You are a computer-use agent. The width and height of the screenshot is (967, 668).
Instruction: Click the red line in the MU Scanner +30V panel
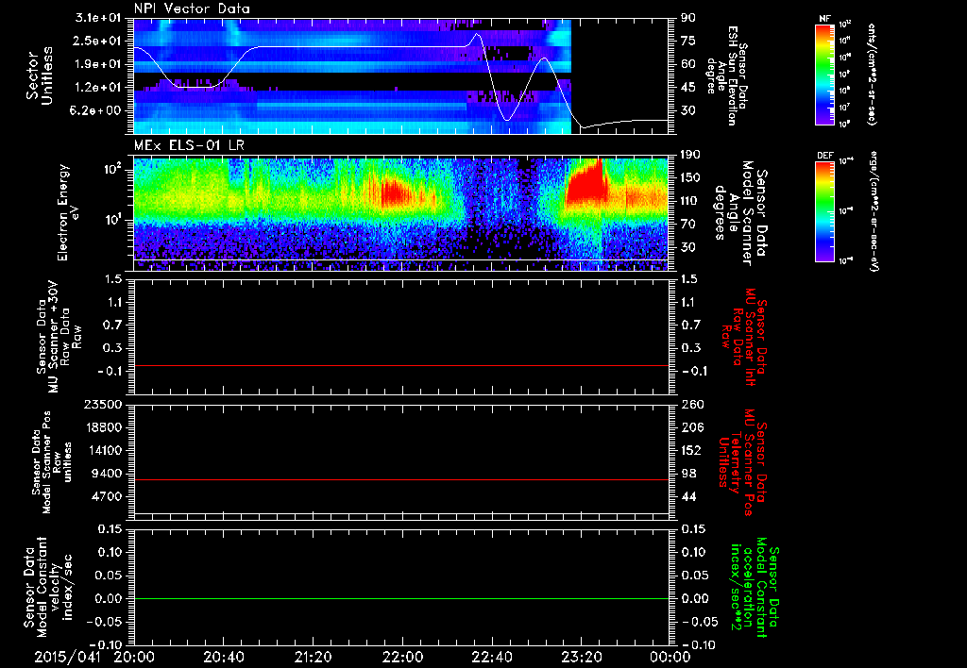click(x=401, y=365)
